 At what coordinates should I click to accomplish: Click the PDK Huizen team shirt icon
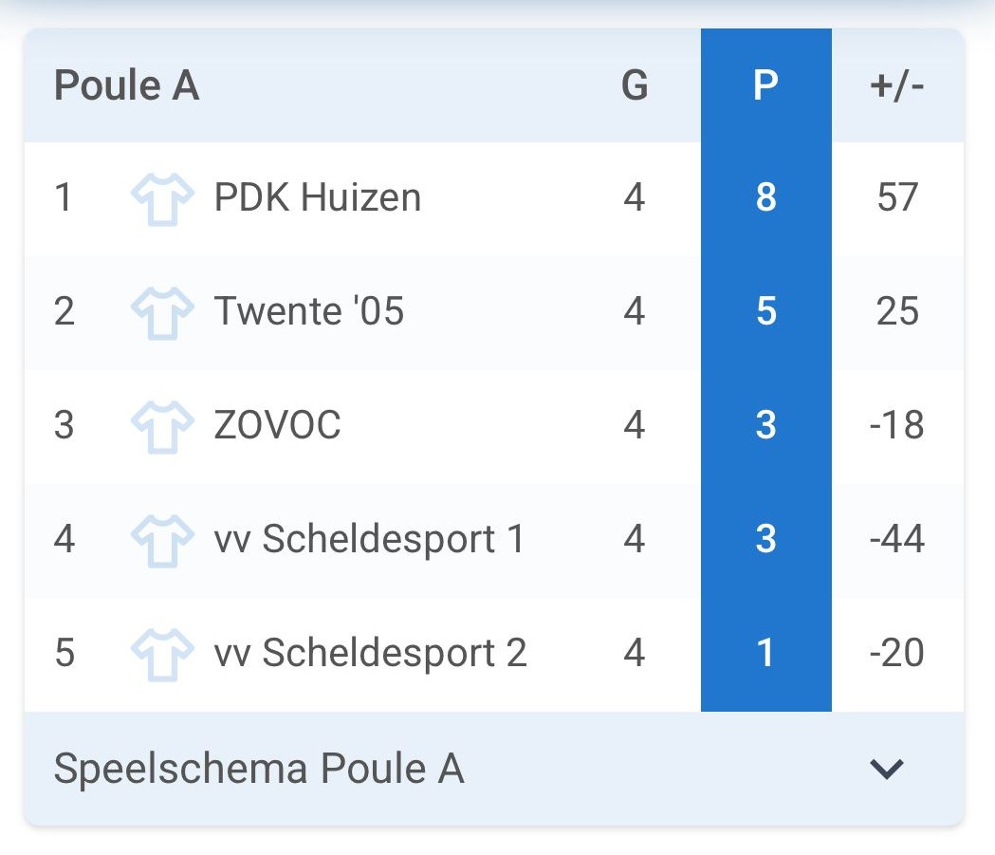click(x=157, y=198)
